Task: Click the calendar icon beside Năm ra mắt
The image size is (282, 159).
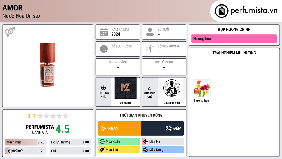Action: coord(104,32)
